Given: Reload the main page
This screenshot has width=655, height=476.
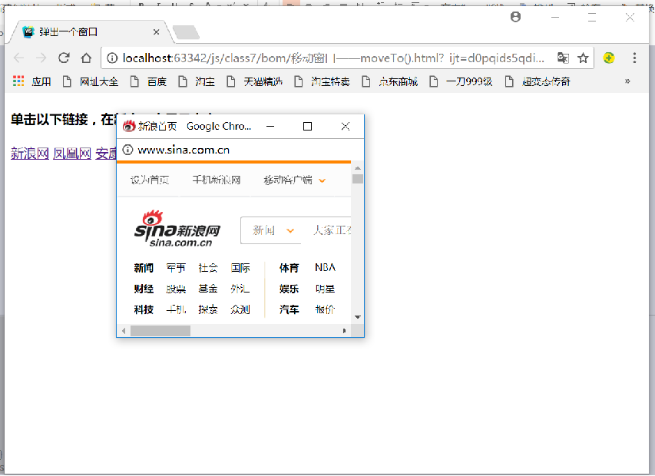Looking at the screenshot, I should 64,58.
